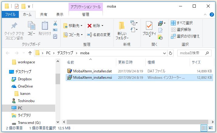
Task: Click the Paste clipboard icon
Action: 45,25
